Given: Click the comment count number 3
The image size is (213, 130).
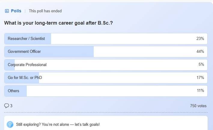Looking at the screenshot, I should click(x=11, y=106).
